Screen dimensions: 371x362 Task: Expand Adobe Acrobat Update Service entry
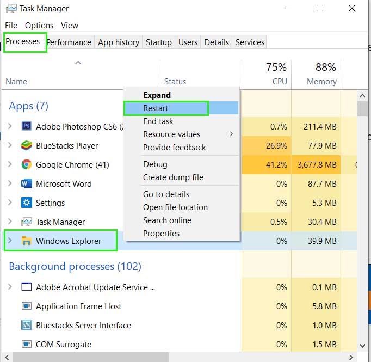point(10,287)
